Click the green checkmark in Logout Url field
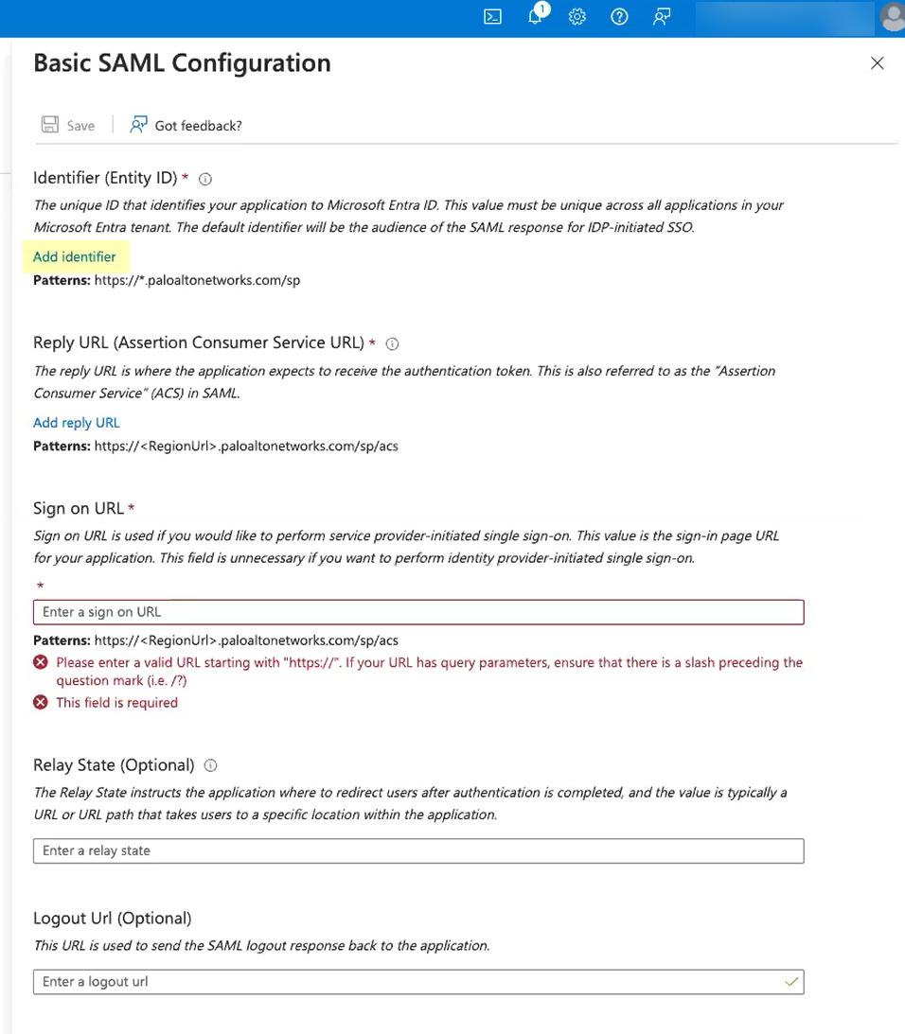The height and width of the screenshot is (1034, 905). (791, 982)
